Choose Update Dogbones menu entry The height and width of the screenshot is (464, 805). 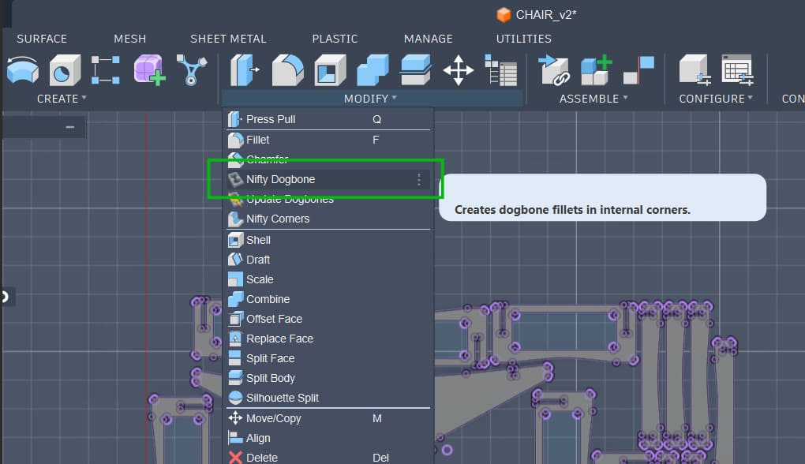click(328, 199)
